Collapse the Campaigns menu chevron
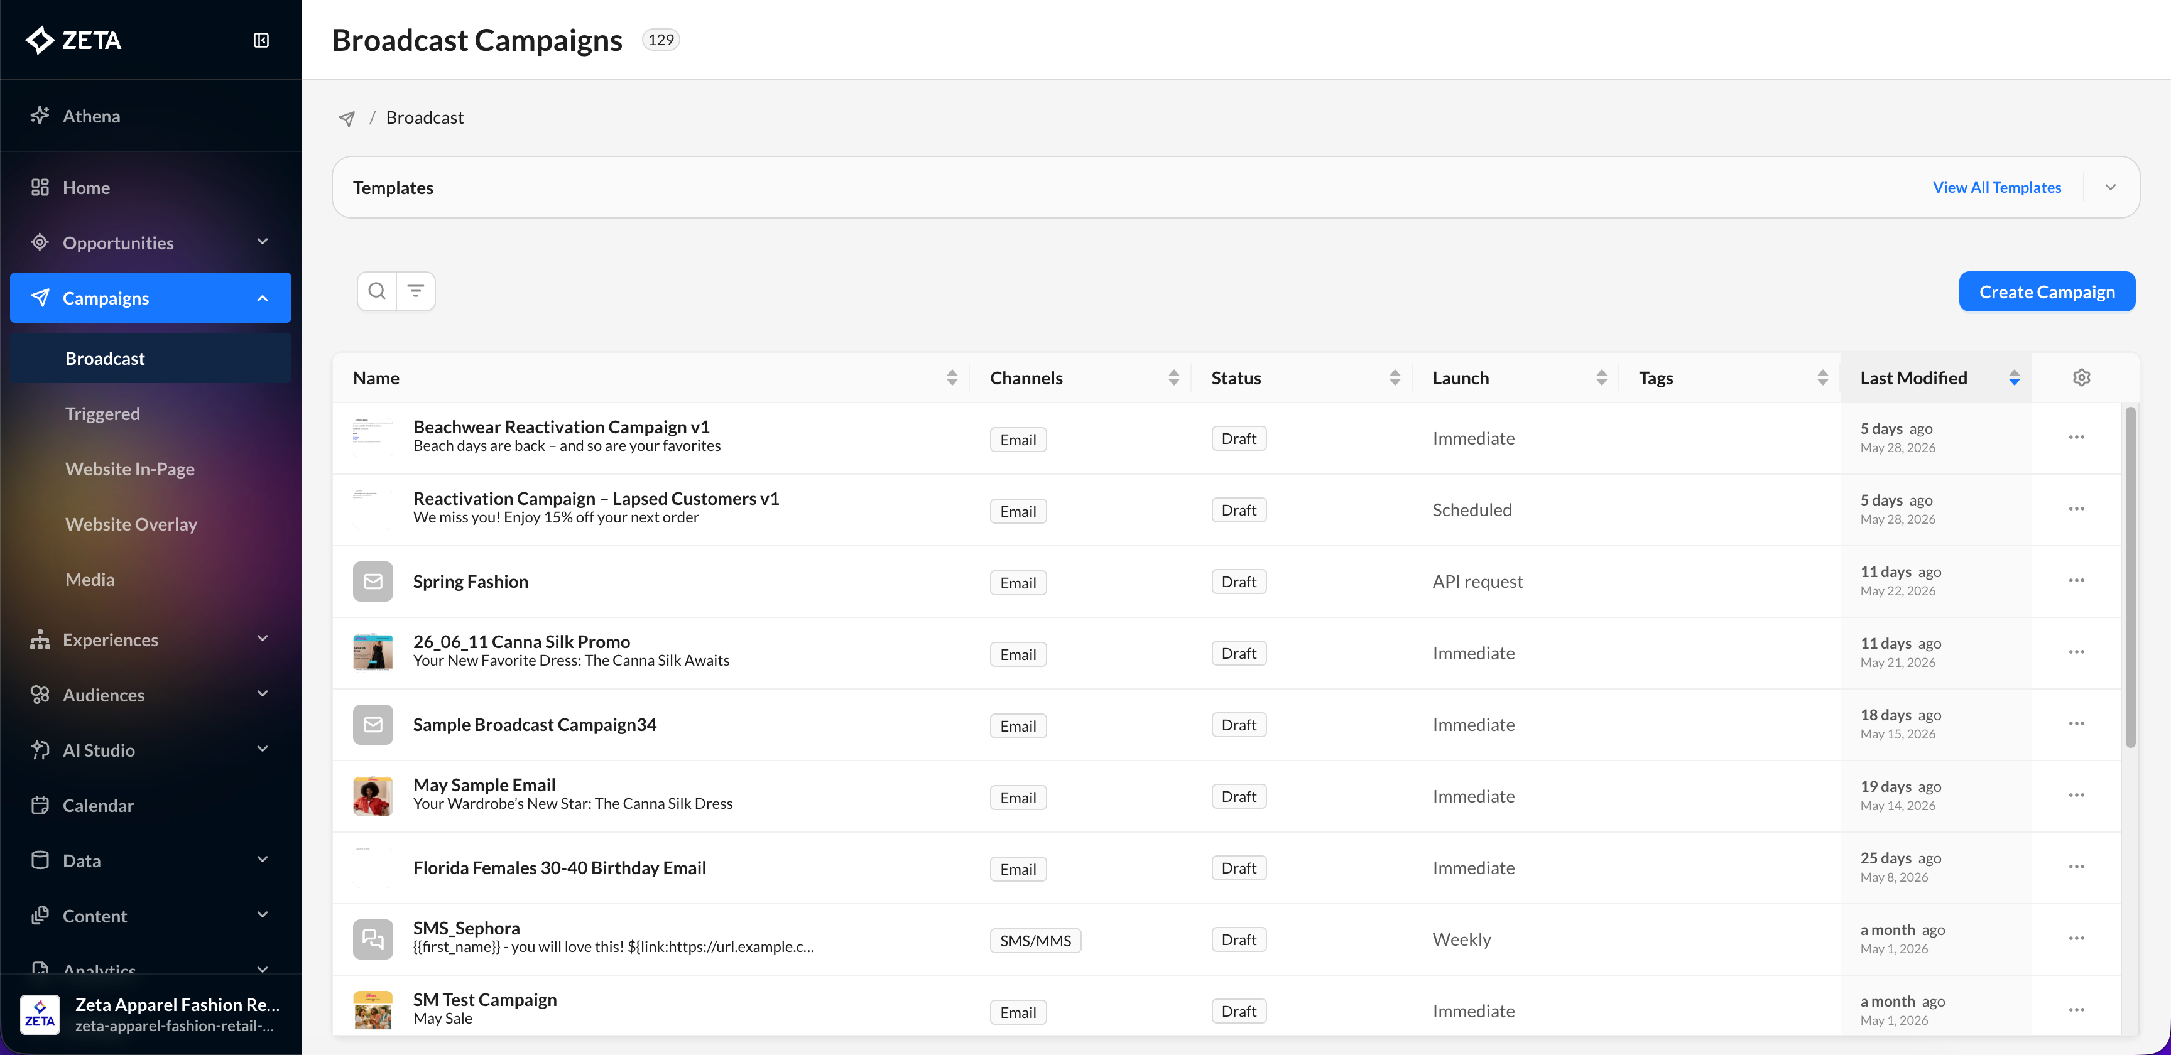The height and width of the screenshot is (1055, 2171). pyautogui.click(x=262, y=298)
